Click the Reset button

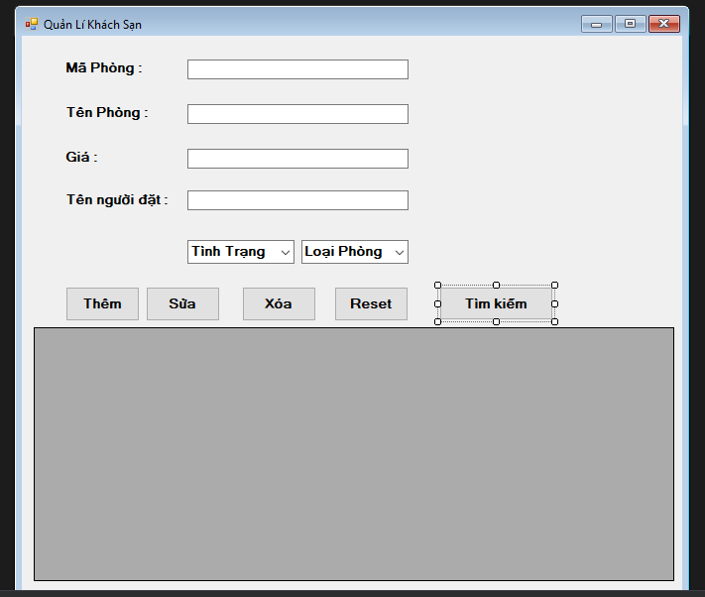(371, 303)
